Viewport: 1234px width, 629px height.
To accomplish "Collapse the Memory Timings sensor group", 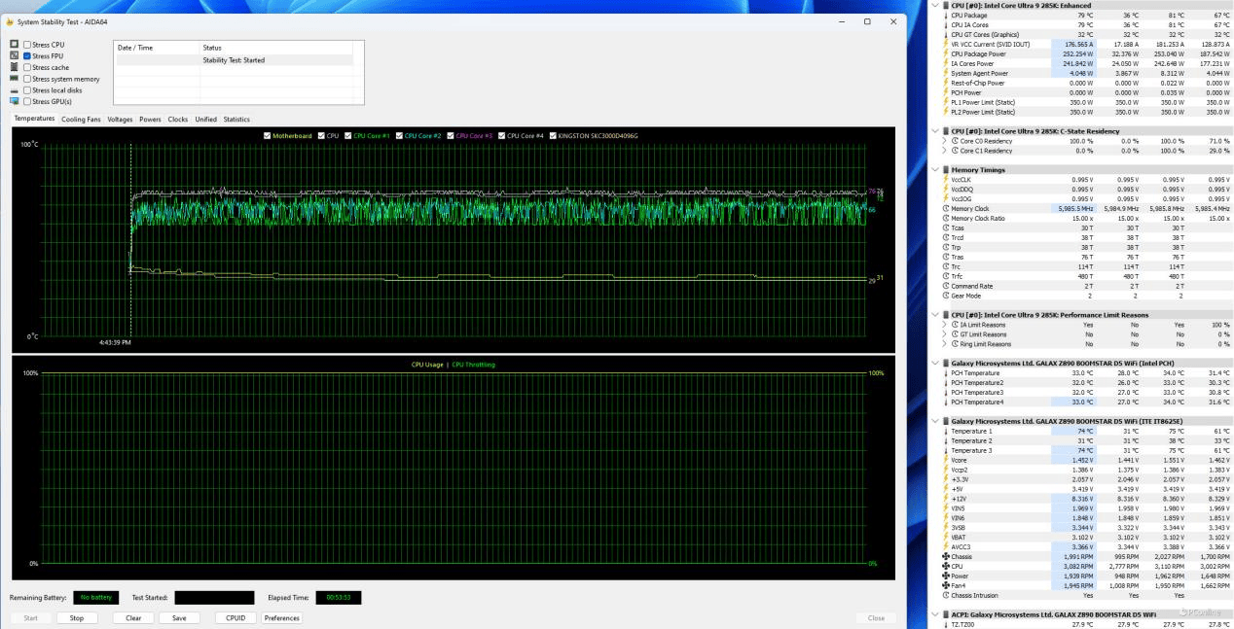I will pyautogui.click(x=936, y=170).
